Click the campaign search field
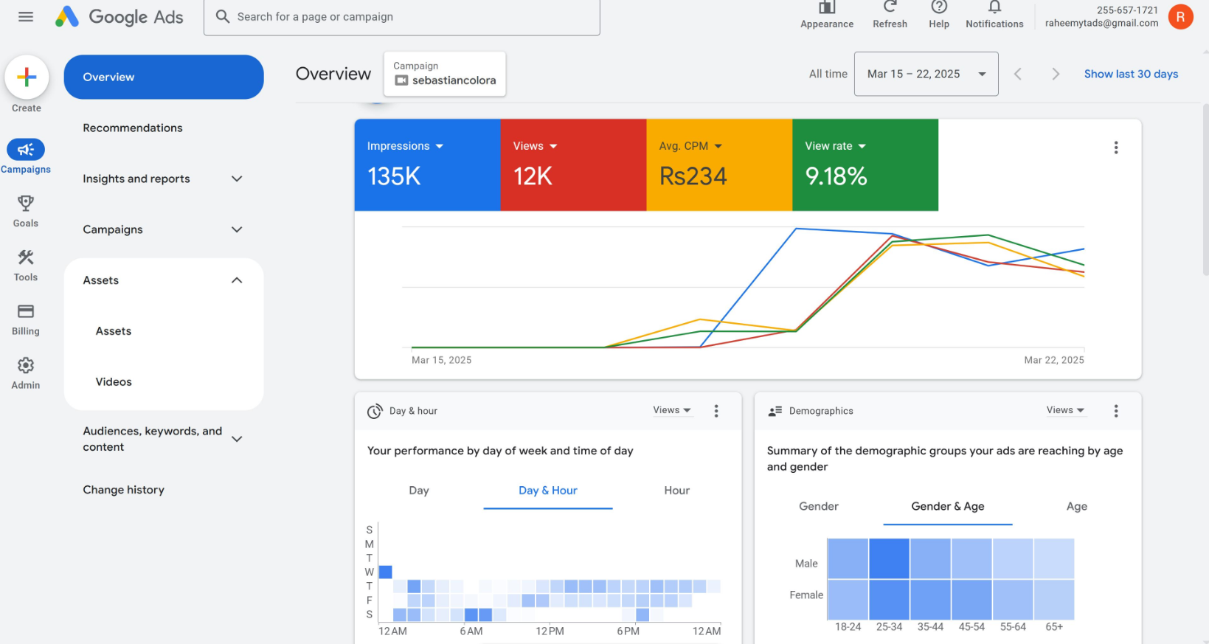The image size is (1209, 644). pos(402,17)
